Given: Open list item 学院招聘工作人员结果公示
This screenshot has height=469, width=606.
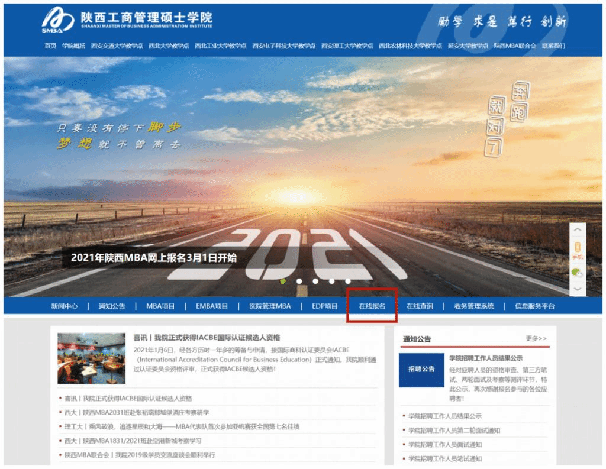Looking at the screenshot, I should coord(445,416).
